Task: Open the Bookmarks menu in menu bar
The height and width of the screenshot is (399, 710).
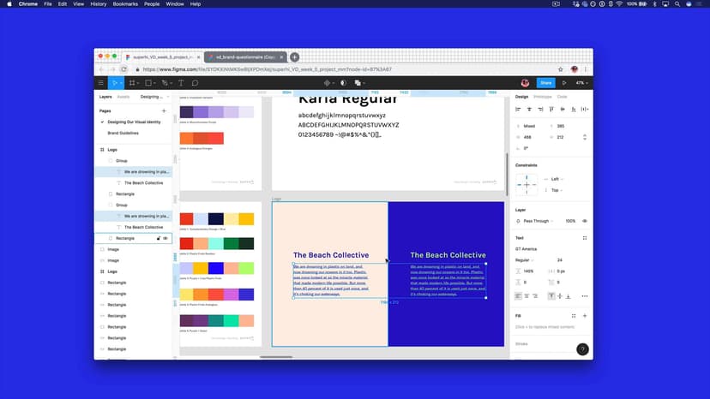Action: pos(125,4)
